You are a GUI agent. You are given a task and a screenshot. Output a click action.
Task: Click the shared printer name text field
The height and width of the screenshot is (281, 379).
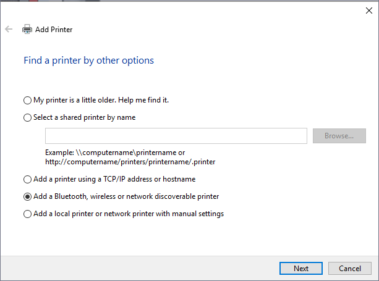[x=176, y=136]
